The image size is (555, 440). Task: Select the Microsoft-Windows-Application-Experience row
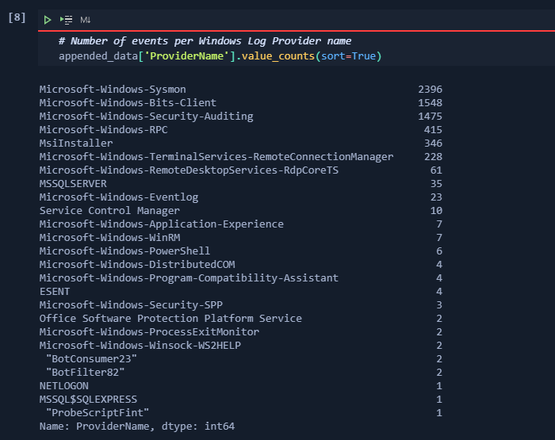point(241,224)
